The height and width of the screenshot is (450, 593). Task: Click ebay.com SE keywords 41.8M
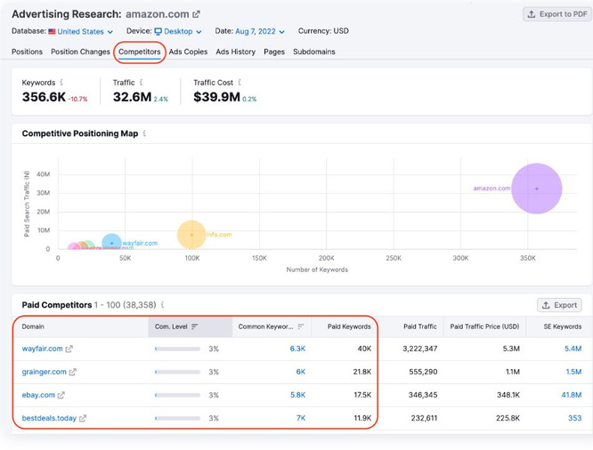[x=572, y=395]
